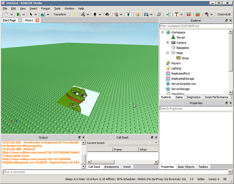234x184 pixels.
Task: Open the Tools menu
Action: [x=57, y=8]
